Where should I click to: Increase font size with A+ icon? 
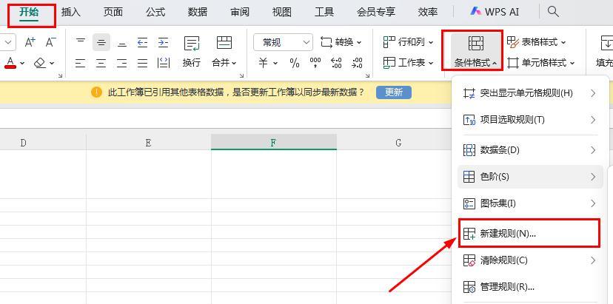coord(30,42)
